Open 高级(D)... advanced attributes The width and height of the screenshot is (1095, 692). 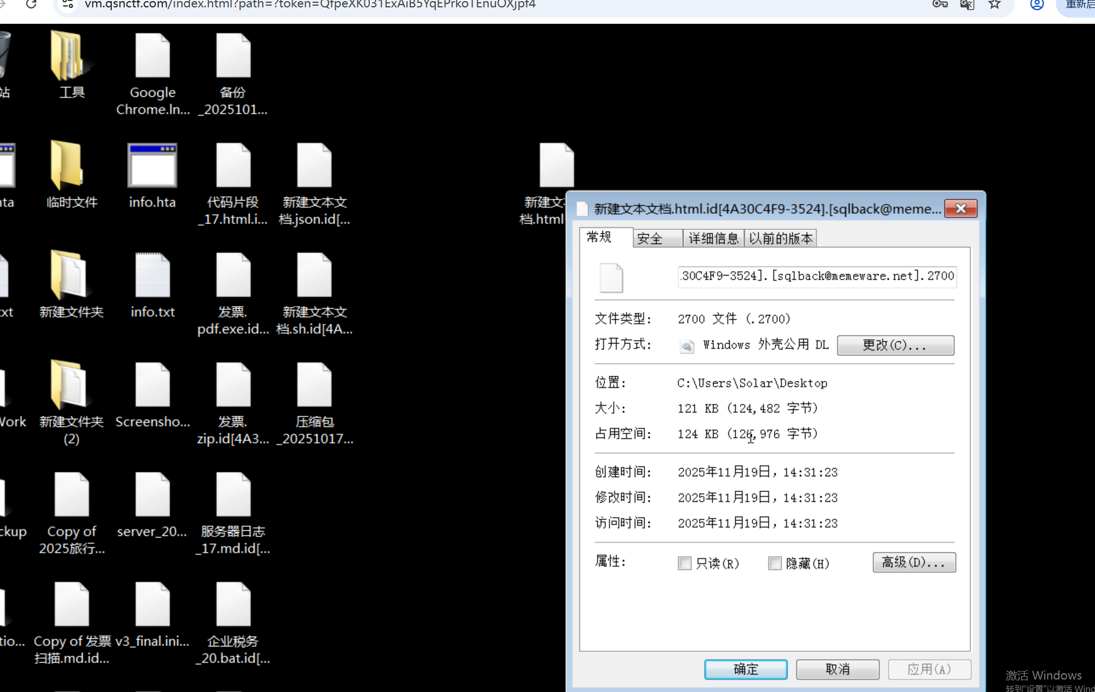(913, 563)
